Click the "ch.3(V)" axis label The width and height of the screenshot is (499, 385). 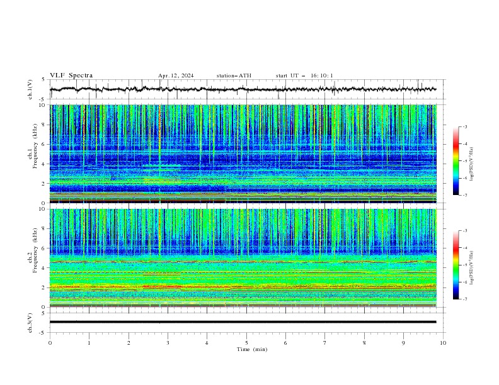30,323
